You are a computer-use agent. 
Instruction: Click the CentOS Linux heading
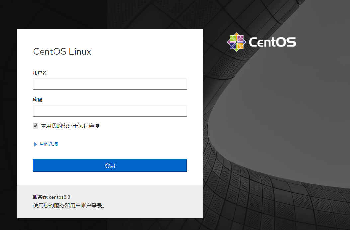pyautogui.click(x=62, y=52)
